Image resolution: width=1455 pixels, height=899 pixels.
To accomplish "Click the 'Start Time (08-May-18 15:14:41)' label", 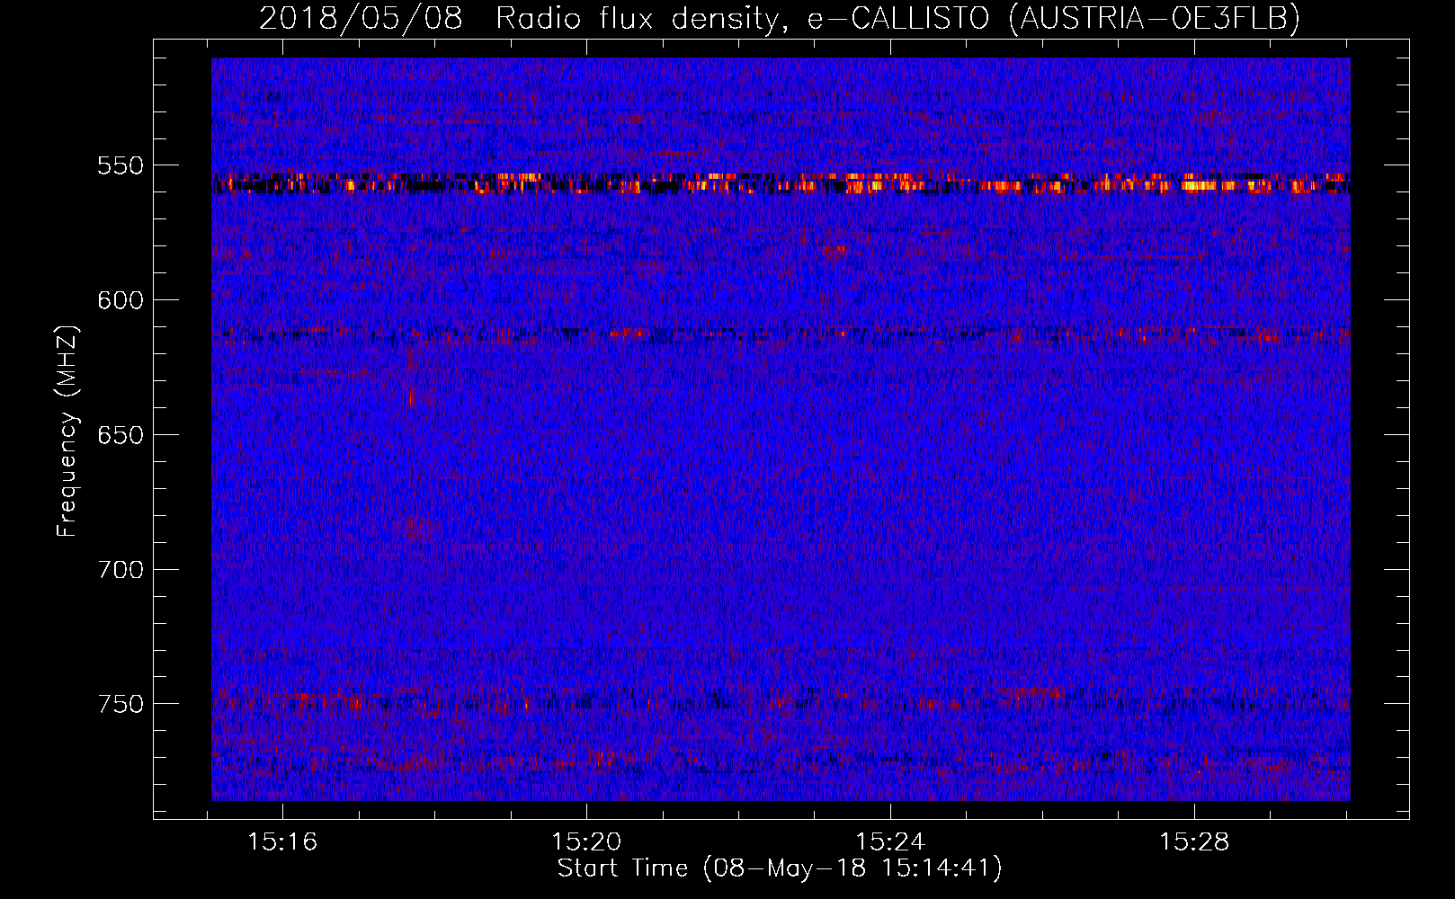I will click(x=780, y=868).
